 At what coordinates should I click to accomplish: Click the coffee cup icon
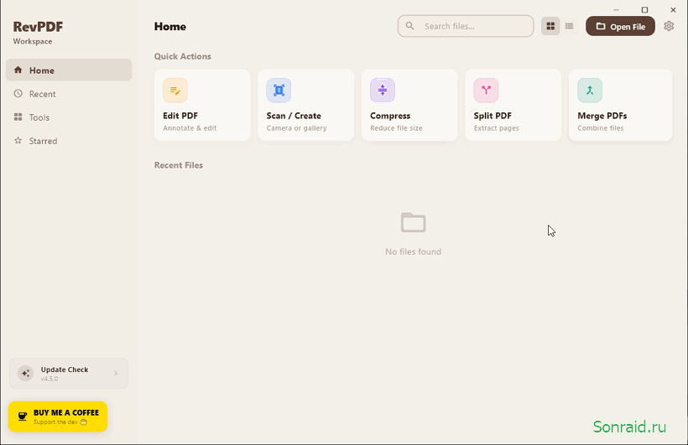pos(23,417)
